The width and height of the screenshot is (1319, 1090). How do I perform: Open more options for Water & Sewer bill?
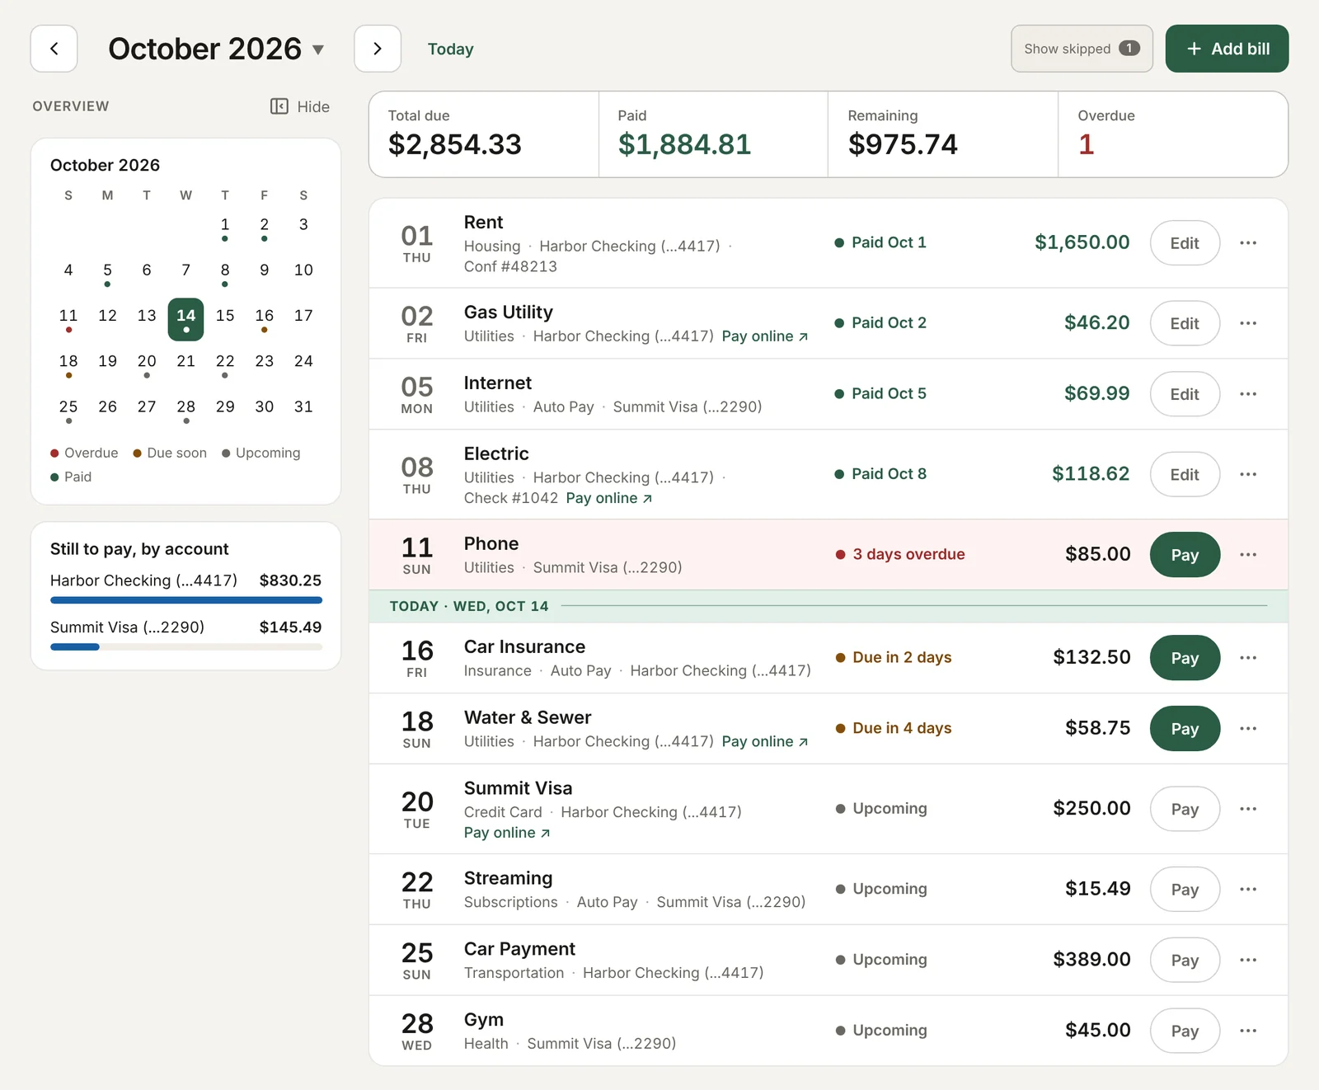[x=1248, y=729]
